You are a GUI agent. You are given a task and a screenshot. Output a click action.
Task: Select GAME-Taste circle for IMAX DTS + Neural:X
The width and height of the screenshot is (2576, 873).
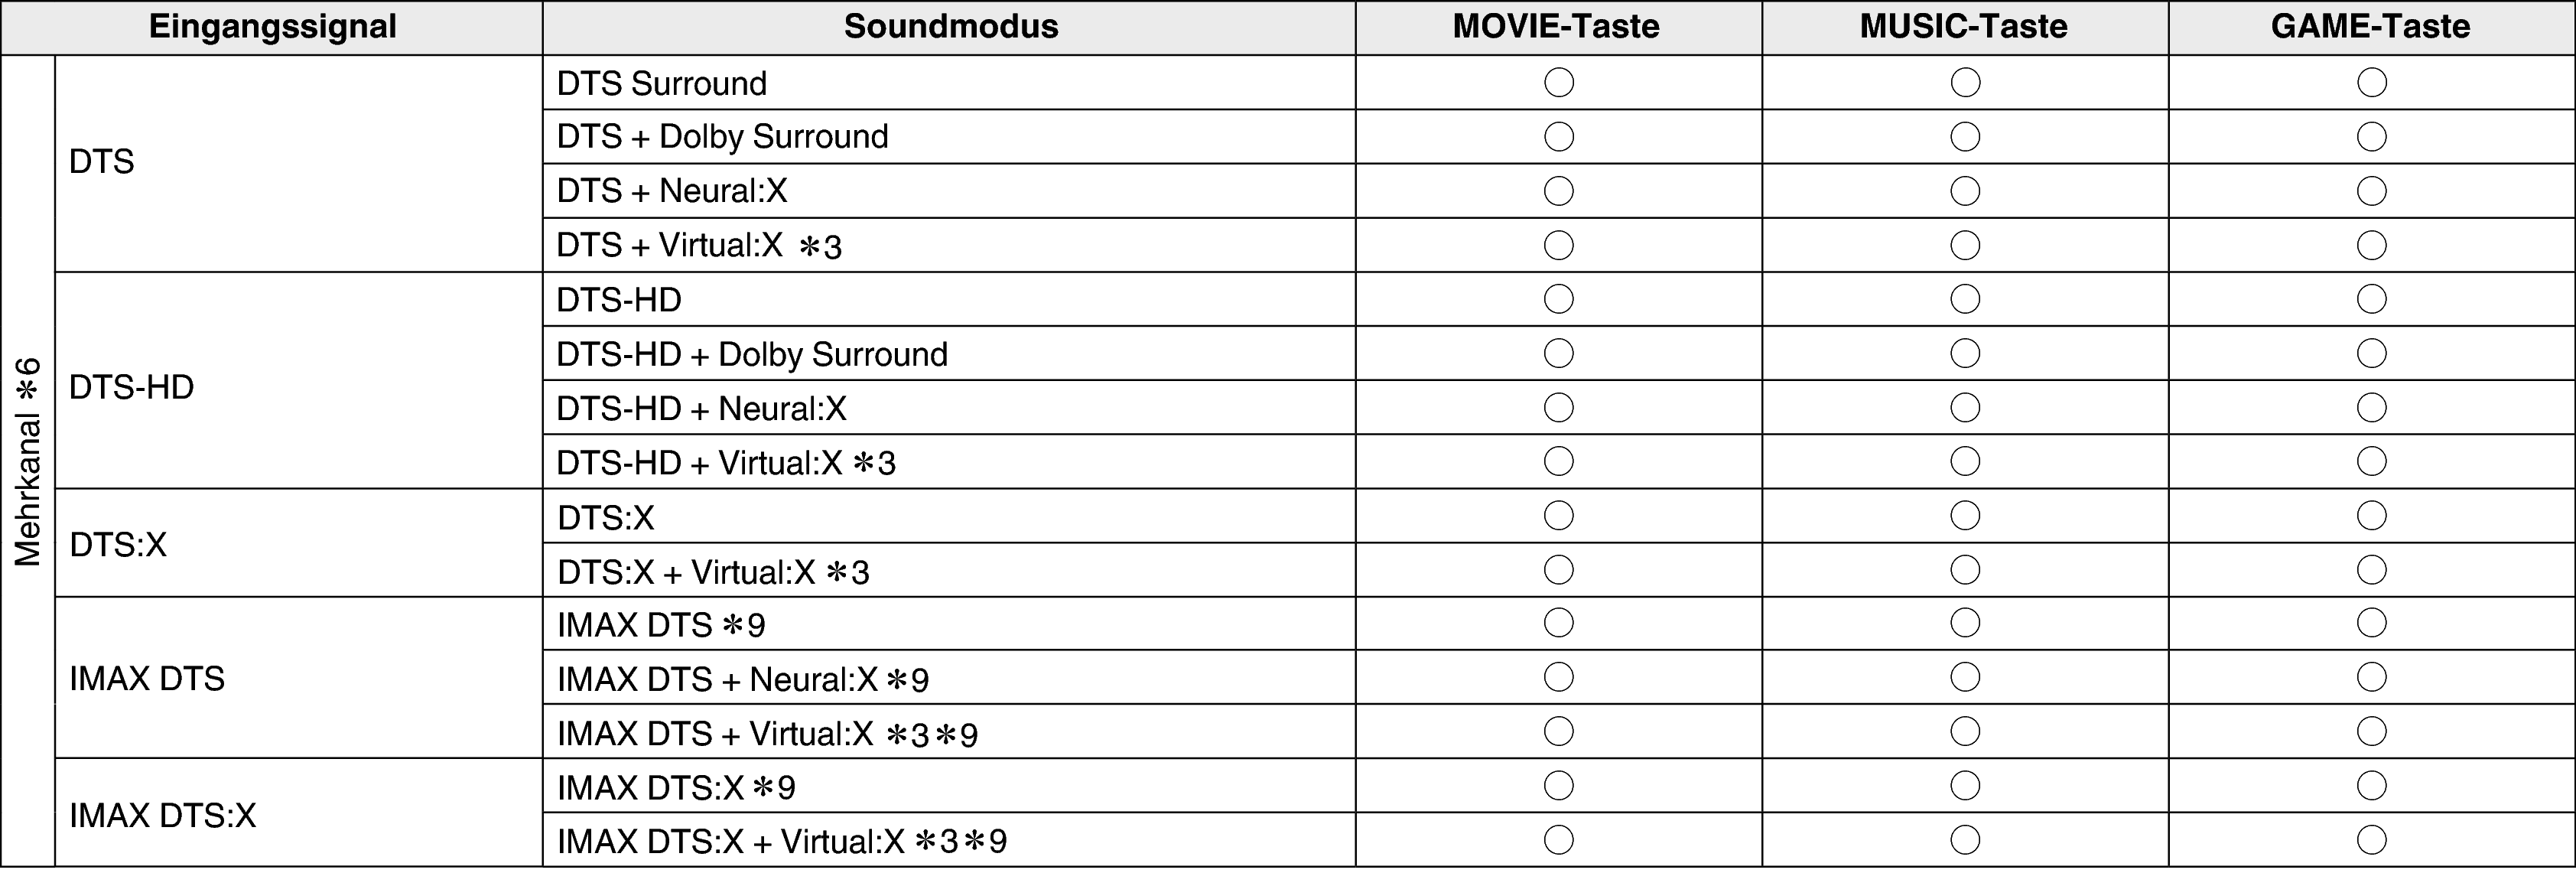point(2371,678)
